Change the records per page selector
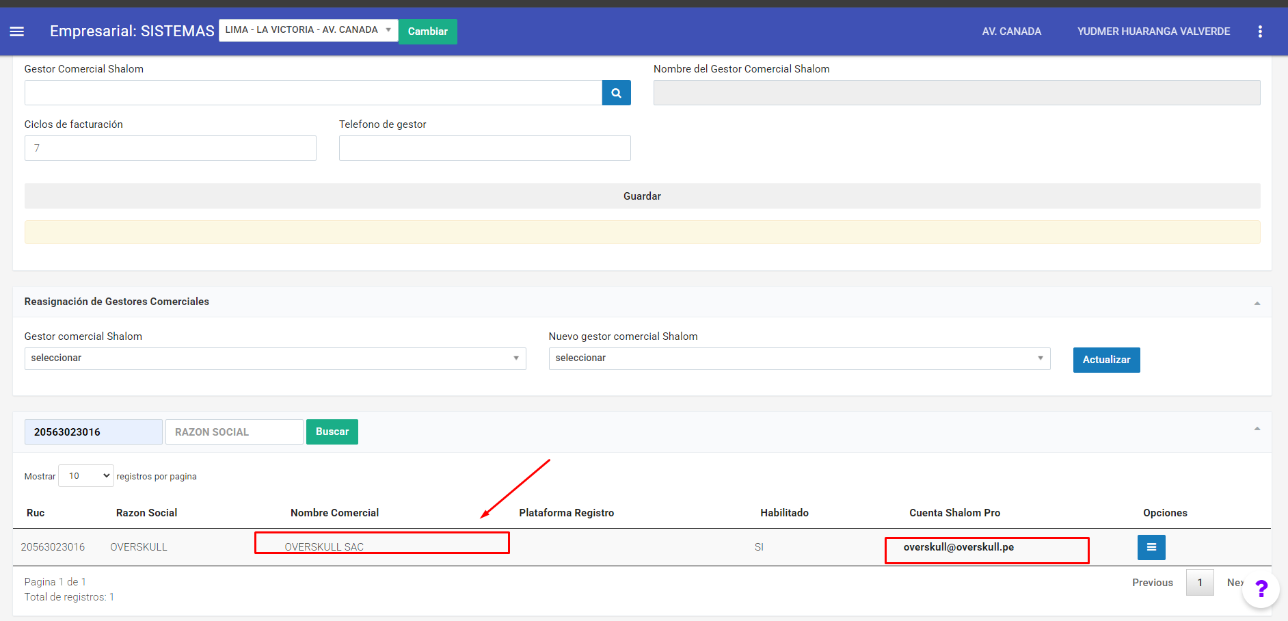Image resolution: width=1288 pixels, height=621 pixels. click(x=86, y=476)
